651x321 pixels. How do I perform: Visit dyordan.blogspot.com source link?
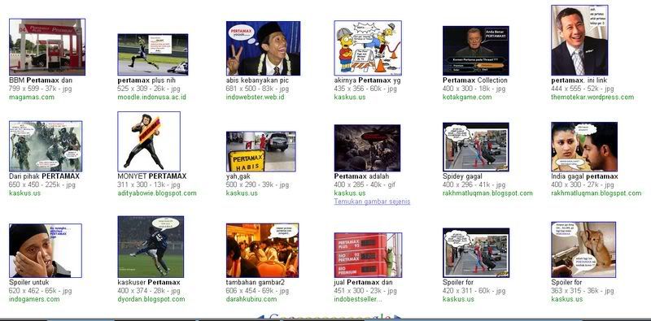pyautogui.click(x=151, y=299)
